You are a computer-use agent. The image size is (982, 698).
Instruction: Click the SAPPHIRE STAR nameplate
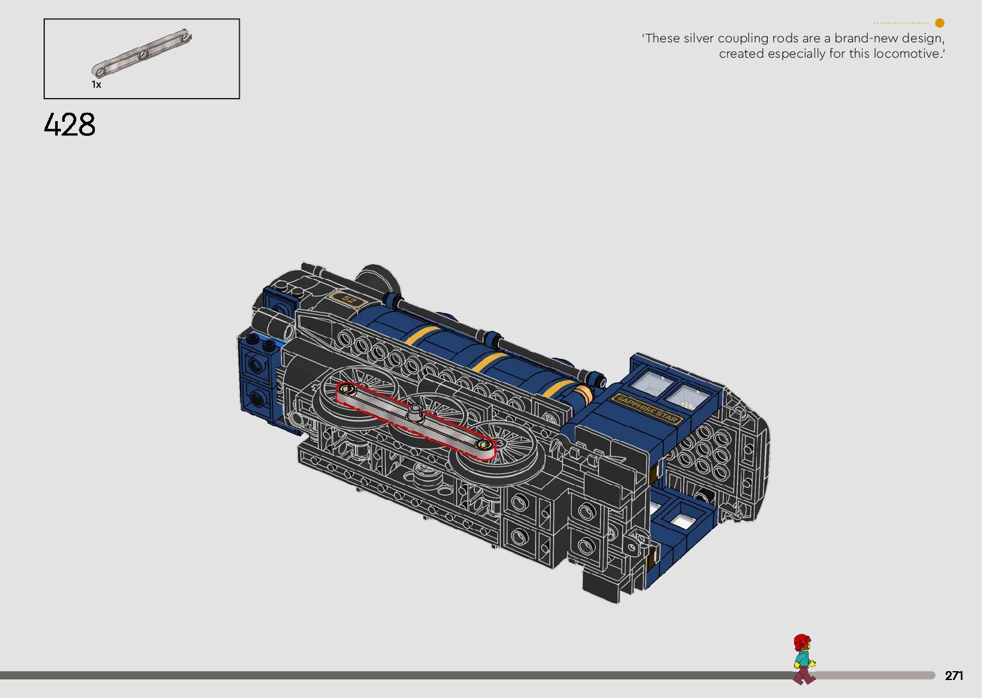point(647,408)
